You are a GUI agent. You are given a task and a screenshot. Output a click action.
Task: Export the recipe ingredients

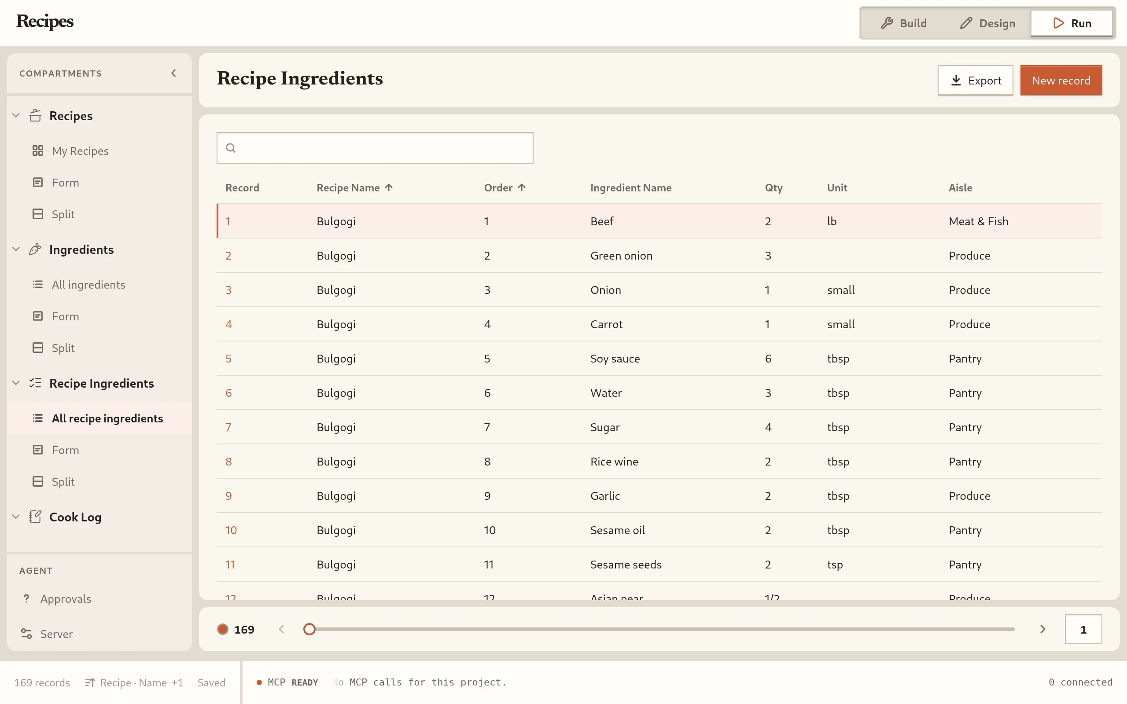[x=975, y=81]
